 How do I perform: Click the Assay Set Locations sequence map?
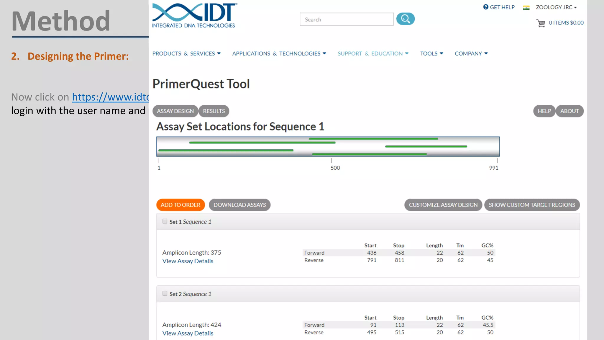(x=328, y=146)
